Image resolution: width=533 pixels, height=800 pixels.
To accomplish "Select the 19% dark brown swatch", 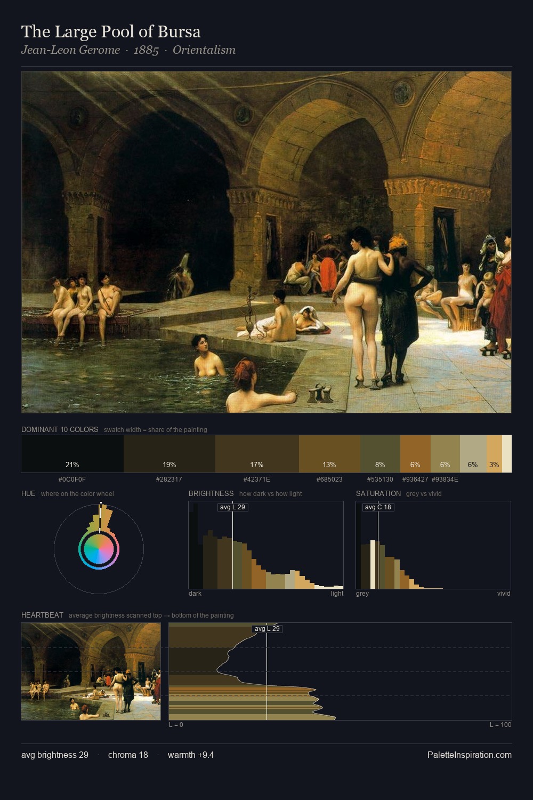I will [x=169, y=454].
